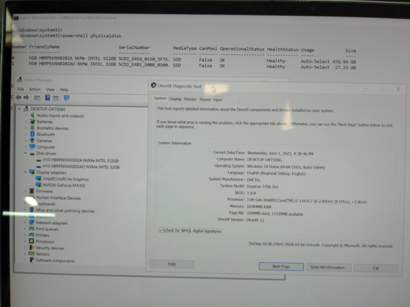This screenshot has height=307, width=410.
Task: Click the Back arrow in Device Manager toolbar
Action: coord(20,98)
